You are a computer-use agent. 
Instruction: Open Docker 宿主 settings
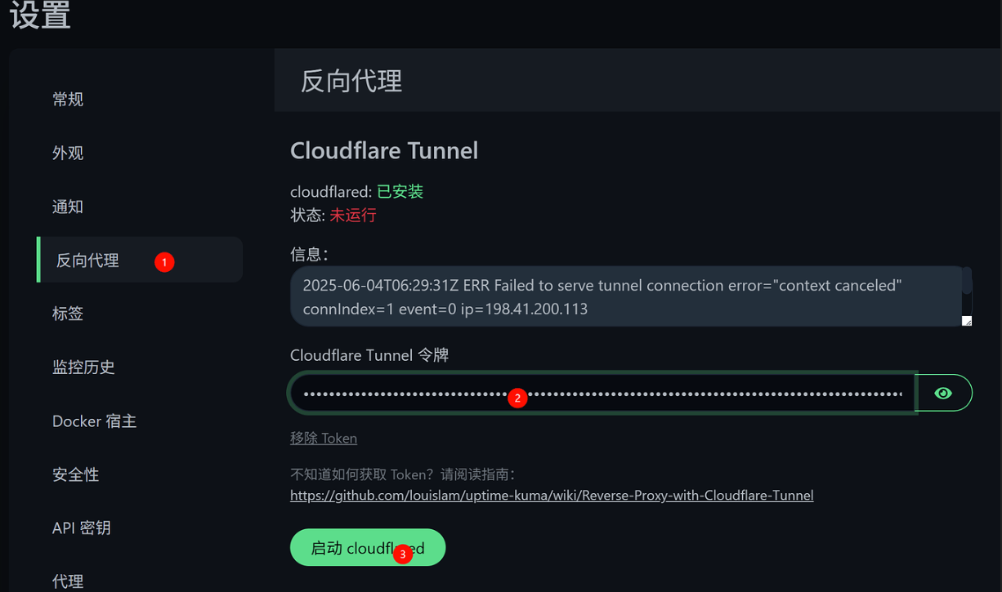(94, 421)
